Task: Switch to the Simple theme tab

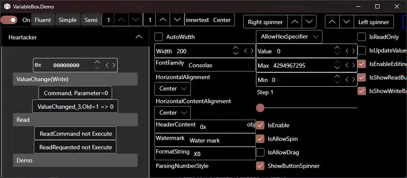Action: (x=68, y=20)
